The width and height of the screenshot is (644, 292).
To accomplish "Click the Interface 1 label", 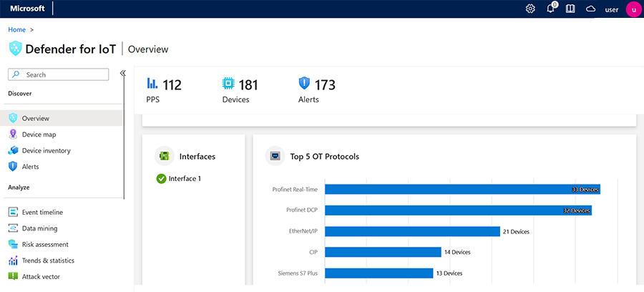I will (x=185, y=179).
